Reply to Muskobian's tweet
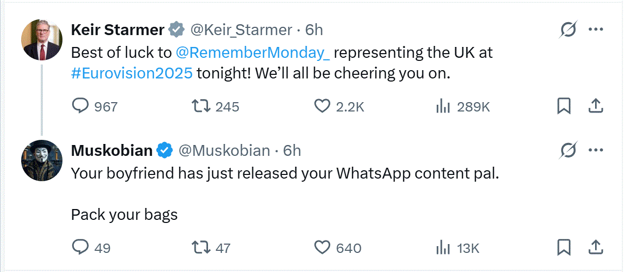 click(x=80, y=248)
